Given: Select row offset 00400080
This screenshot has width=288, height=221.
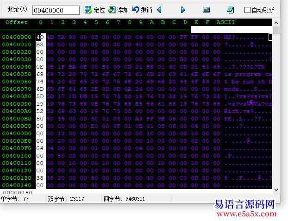Looking at the screenshot, I should tap(17, 96).
